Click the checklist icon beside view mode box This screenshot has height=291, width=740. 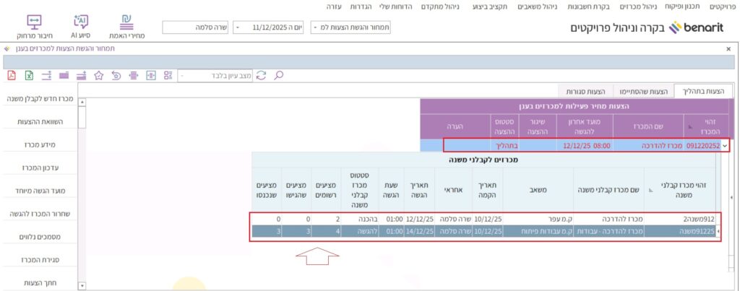coord(168,75)
